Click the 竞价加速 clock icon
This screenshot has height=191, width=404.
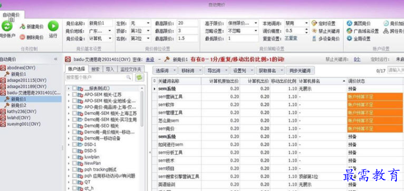point(386,24)
